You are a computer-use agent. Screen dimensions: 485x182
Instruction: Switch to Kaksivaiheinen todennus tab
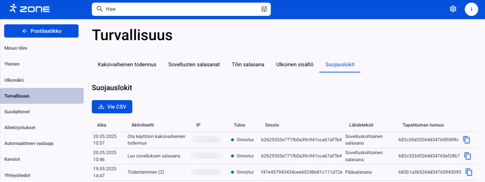(x=127, y=64)
